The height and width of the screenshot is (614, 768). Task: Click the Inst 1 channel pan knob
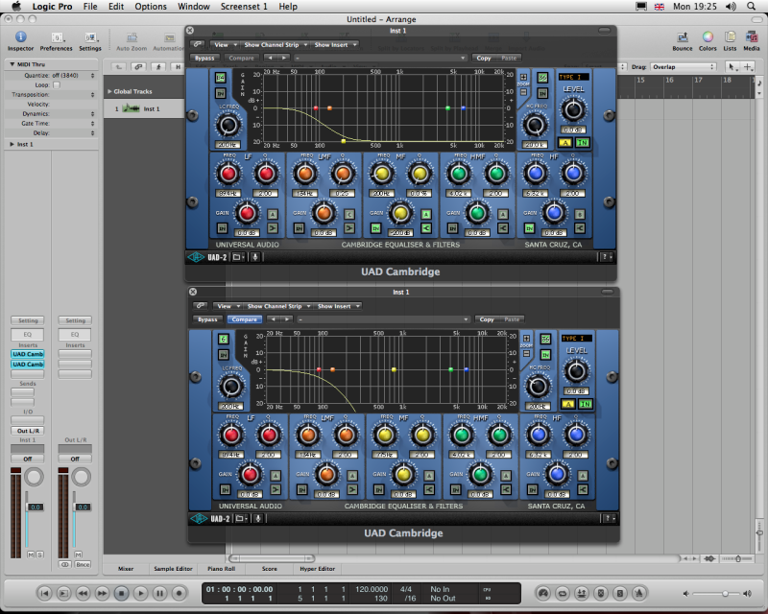pyautogui.click(x=34, y=477)
